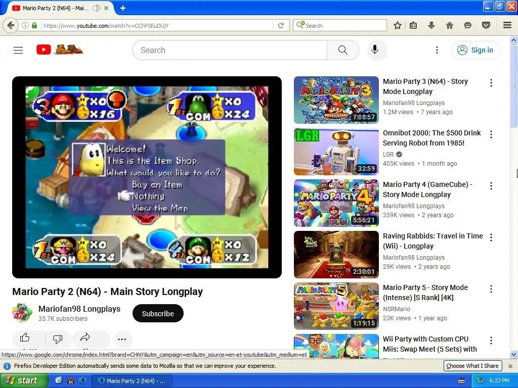Image resolution: width=518 pixels, height=388 pixels.
Task: Click the video player area
Action: pyautogui.click(x=147, y=177)
